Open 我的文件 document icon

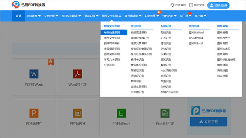pos(191,5)
